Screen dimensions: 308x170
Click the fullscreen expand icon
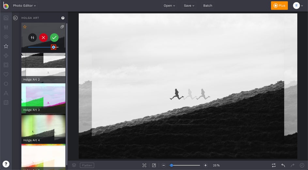click(154, 165)
